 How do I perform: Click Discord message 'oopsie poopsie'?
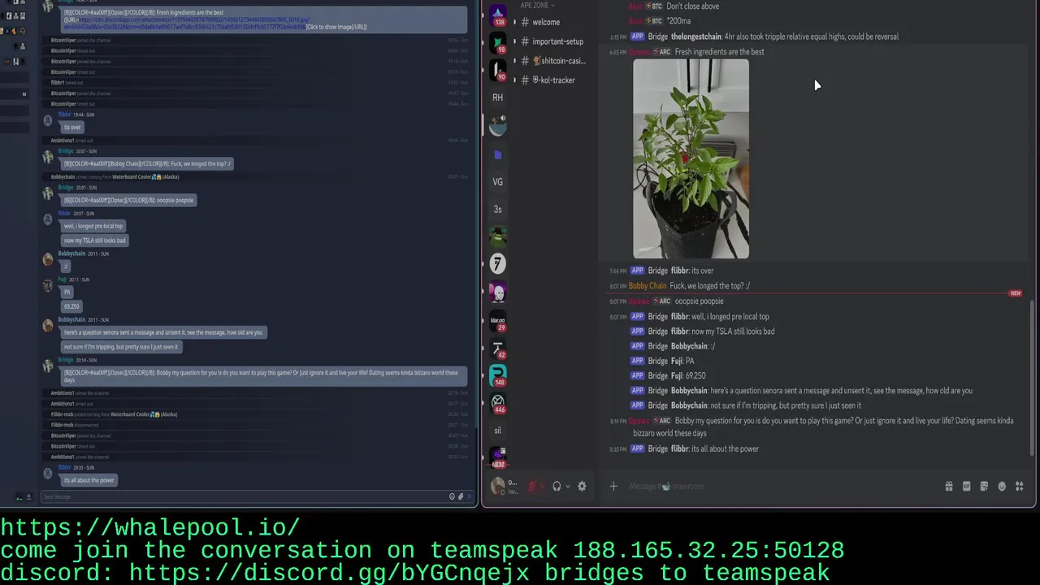pos(699,301)
